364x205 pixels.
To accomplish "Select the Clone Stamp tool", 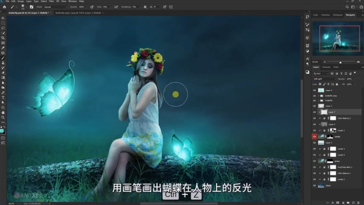I will click(x=3, y=63).
